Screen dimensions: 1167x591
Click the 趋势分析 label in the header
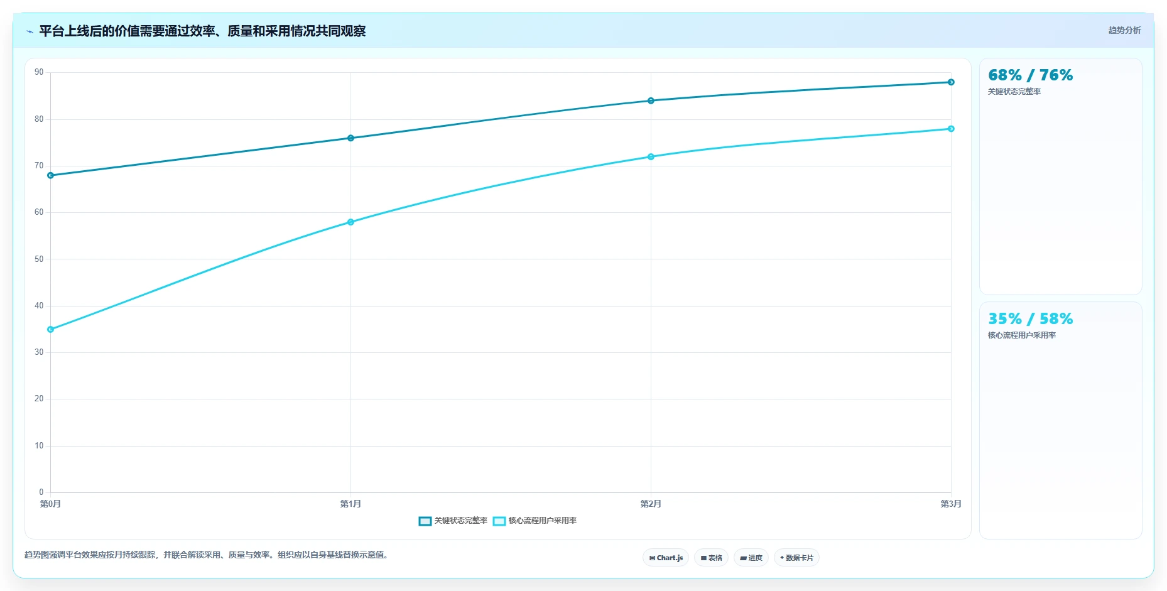coord(1124,30)
